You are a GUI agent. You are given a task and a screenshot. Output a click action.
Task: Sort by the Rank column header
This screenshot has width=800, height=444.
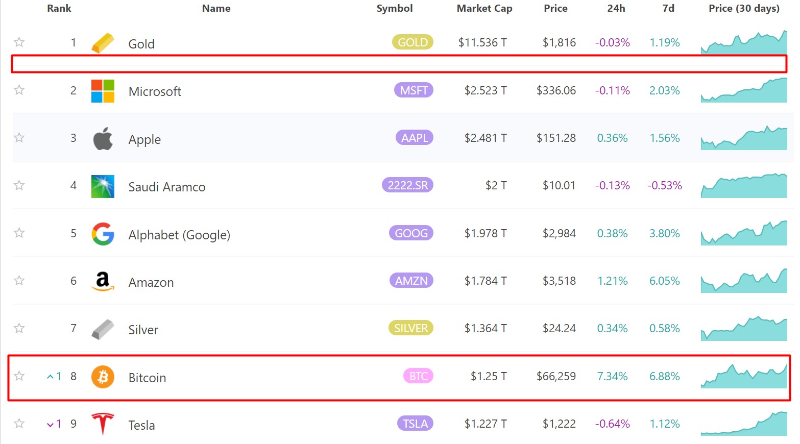tap(59, 8)
